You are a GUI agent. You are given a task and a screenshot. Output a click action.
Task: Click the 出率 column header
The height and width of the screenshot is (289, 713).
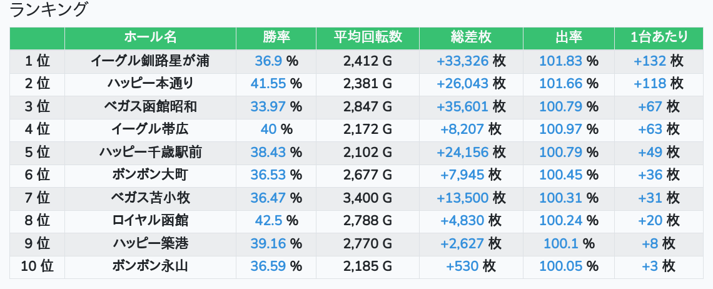point(569,38)
